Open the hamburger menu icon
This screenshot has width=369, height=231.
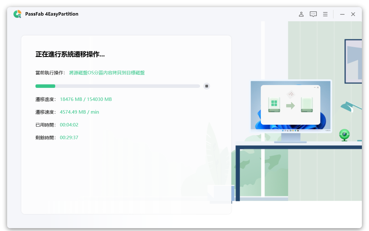pyautogui.click(x=325, y=14)
